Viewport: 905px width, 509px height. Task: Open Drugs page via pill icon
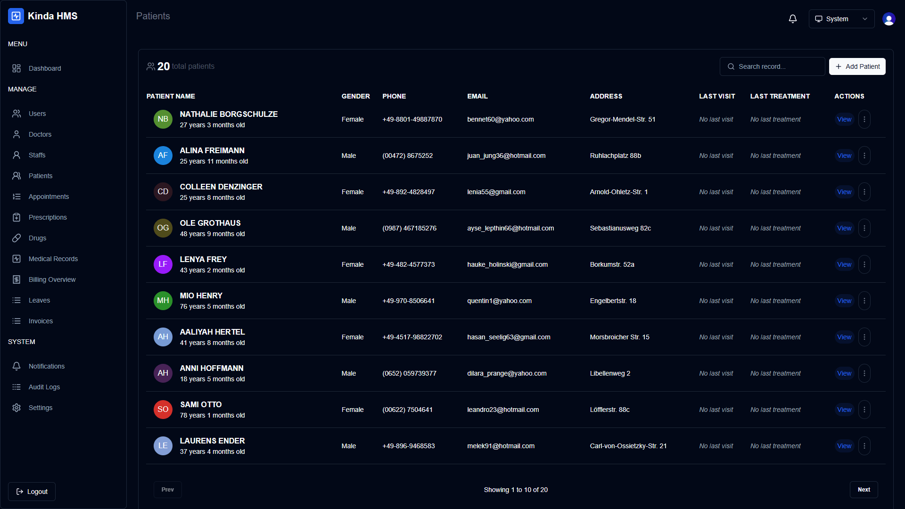16,238
